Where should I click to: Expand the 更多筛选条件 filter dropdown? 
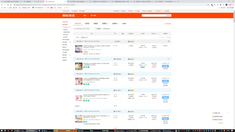point(107,29)
